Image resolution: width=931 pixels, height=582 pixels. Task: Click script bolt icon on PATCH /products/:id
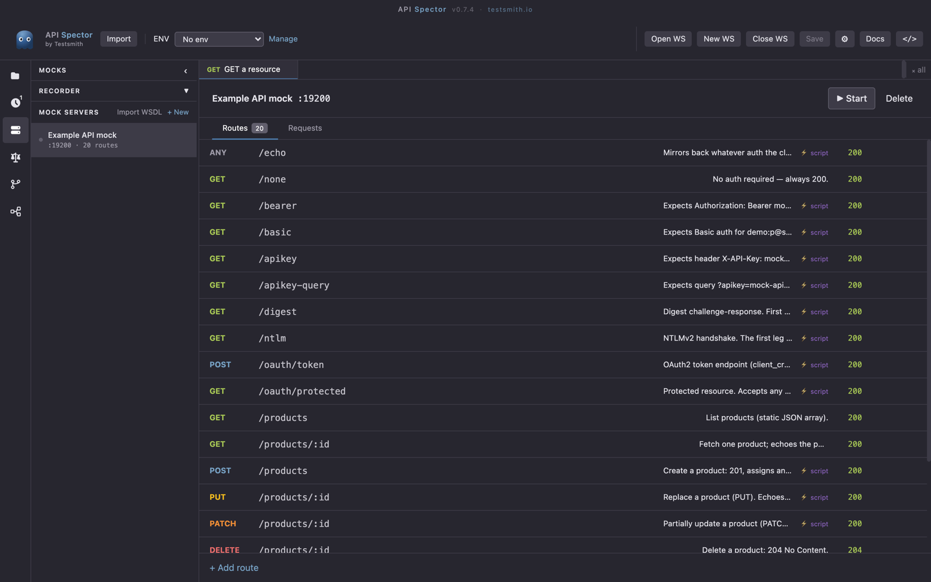(x=804, y=523)
